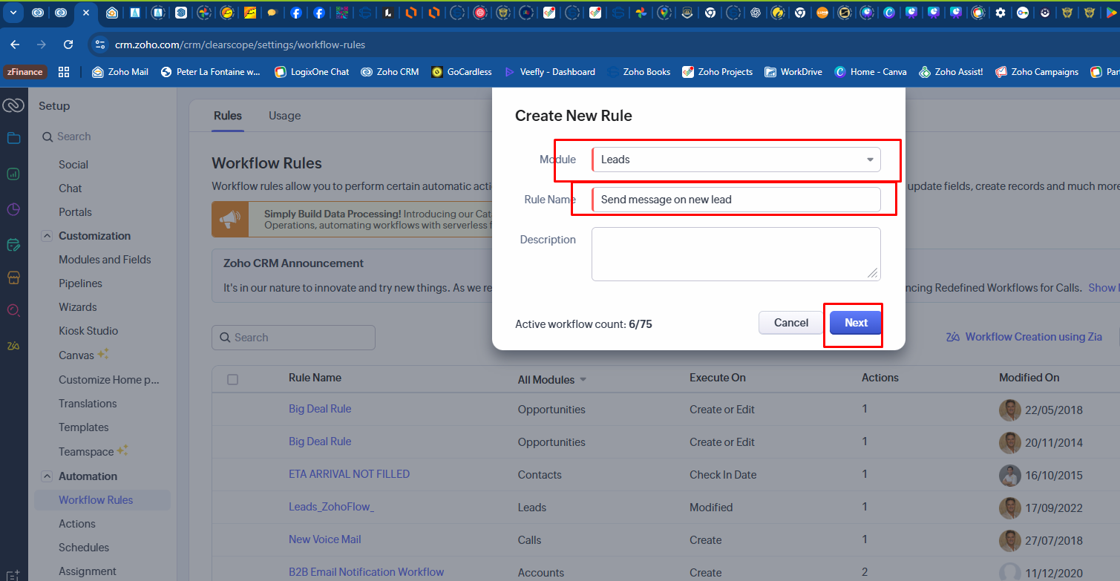Click the Next button in dialog

[x=856, y=323]
